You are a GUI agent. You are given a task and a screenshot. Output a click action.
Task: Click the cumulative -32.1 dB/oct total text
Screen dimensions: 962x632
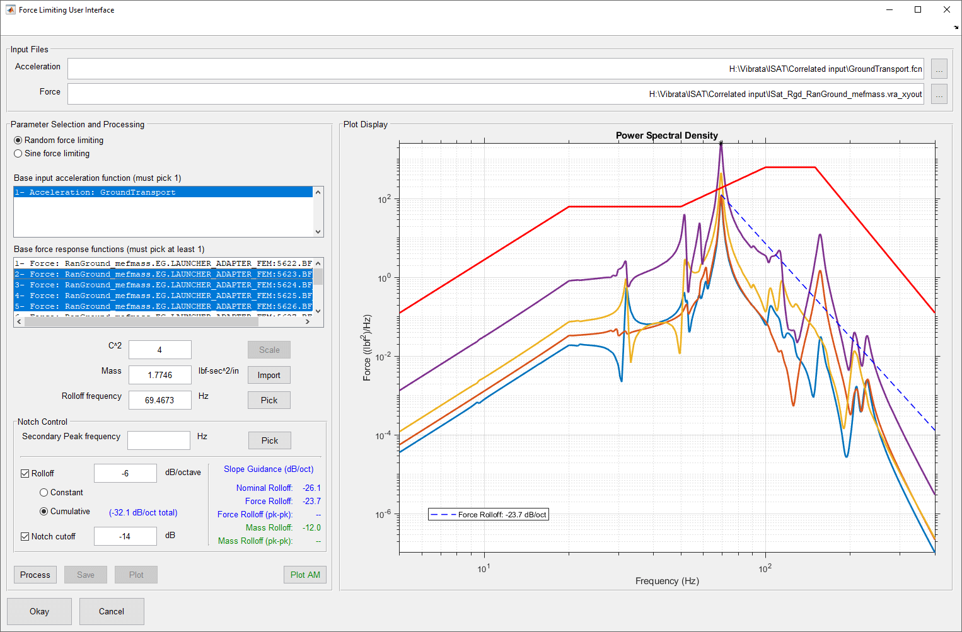click(x=143, y=512)
